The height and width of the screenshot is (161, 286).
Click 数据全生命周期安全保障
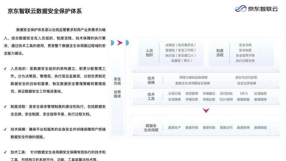tap(193, 83)
